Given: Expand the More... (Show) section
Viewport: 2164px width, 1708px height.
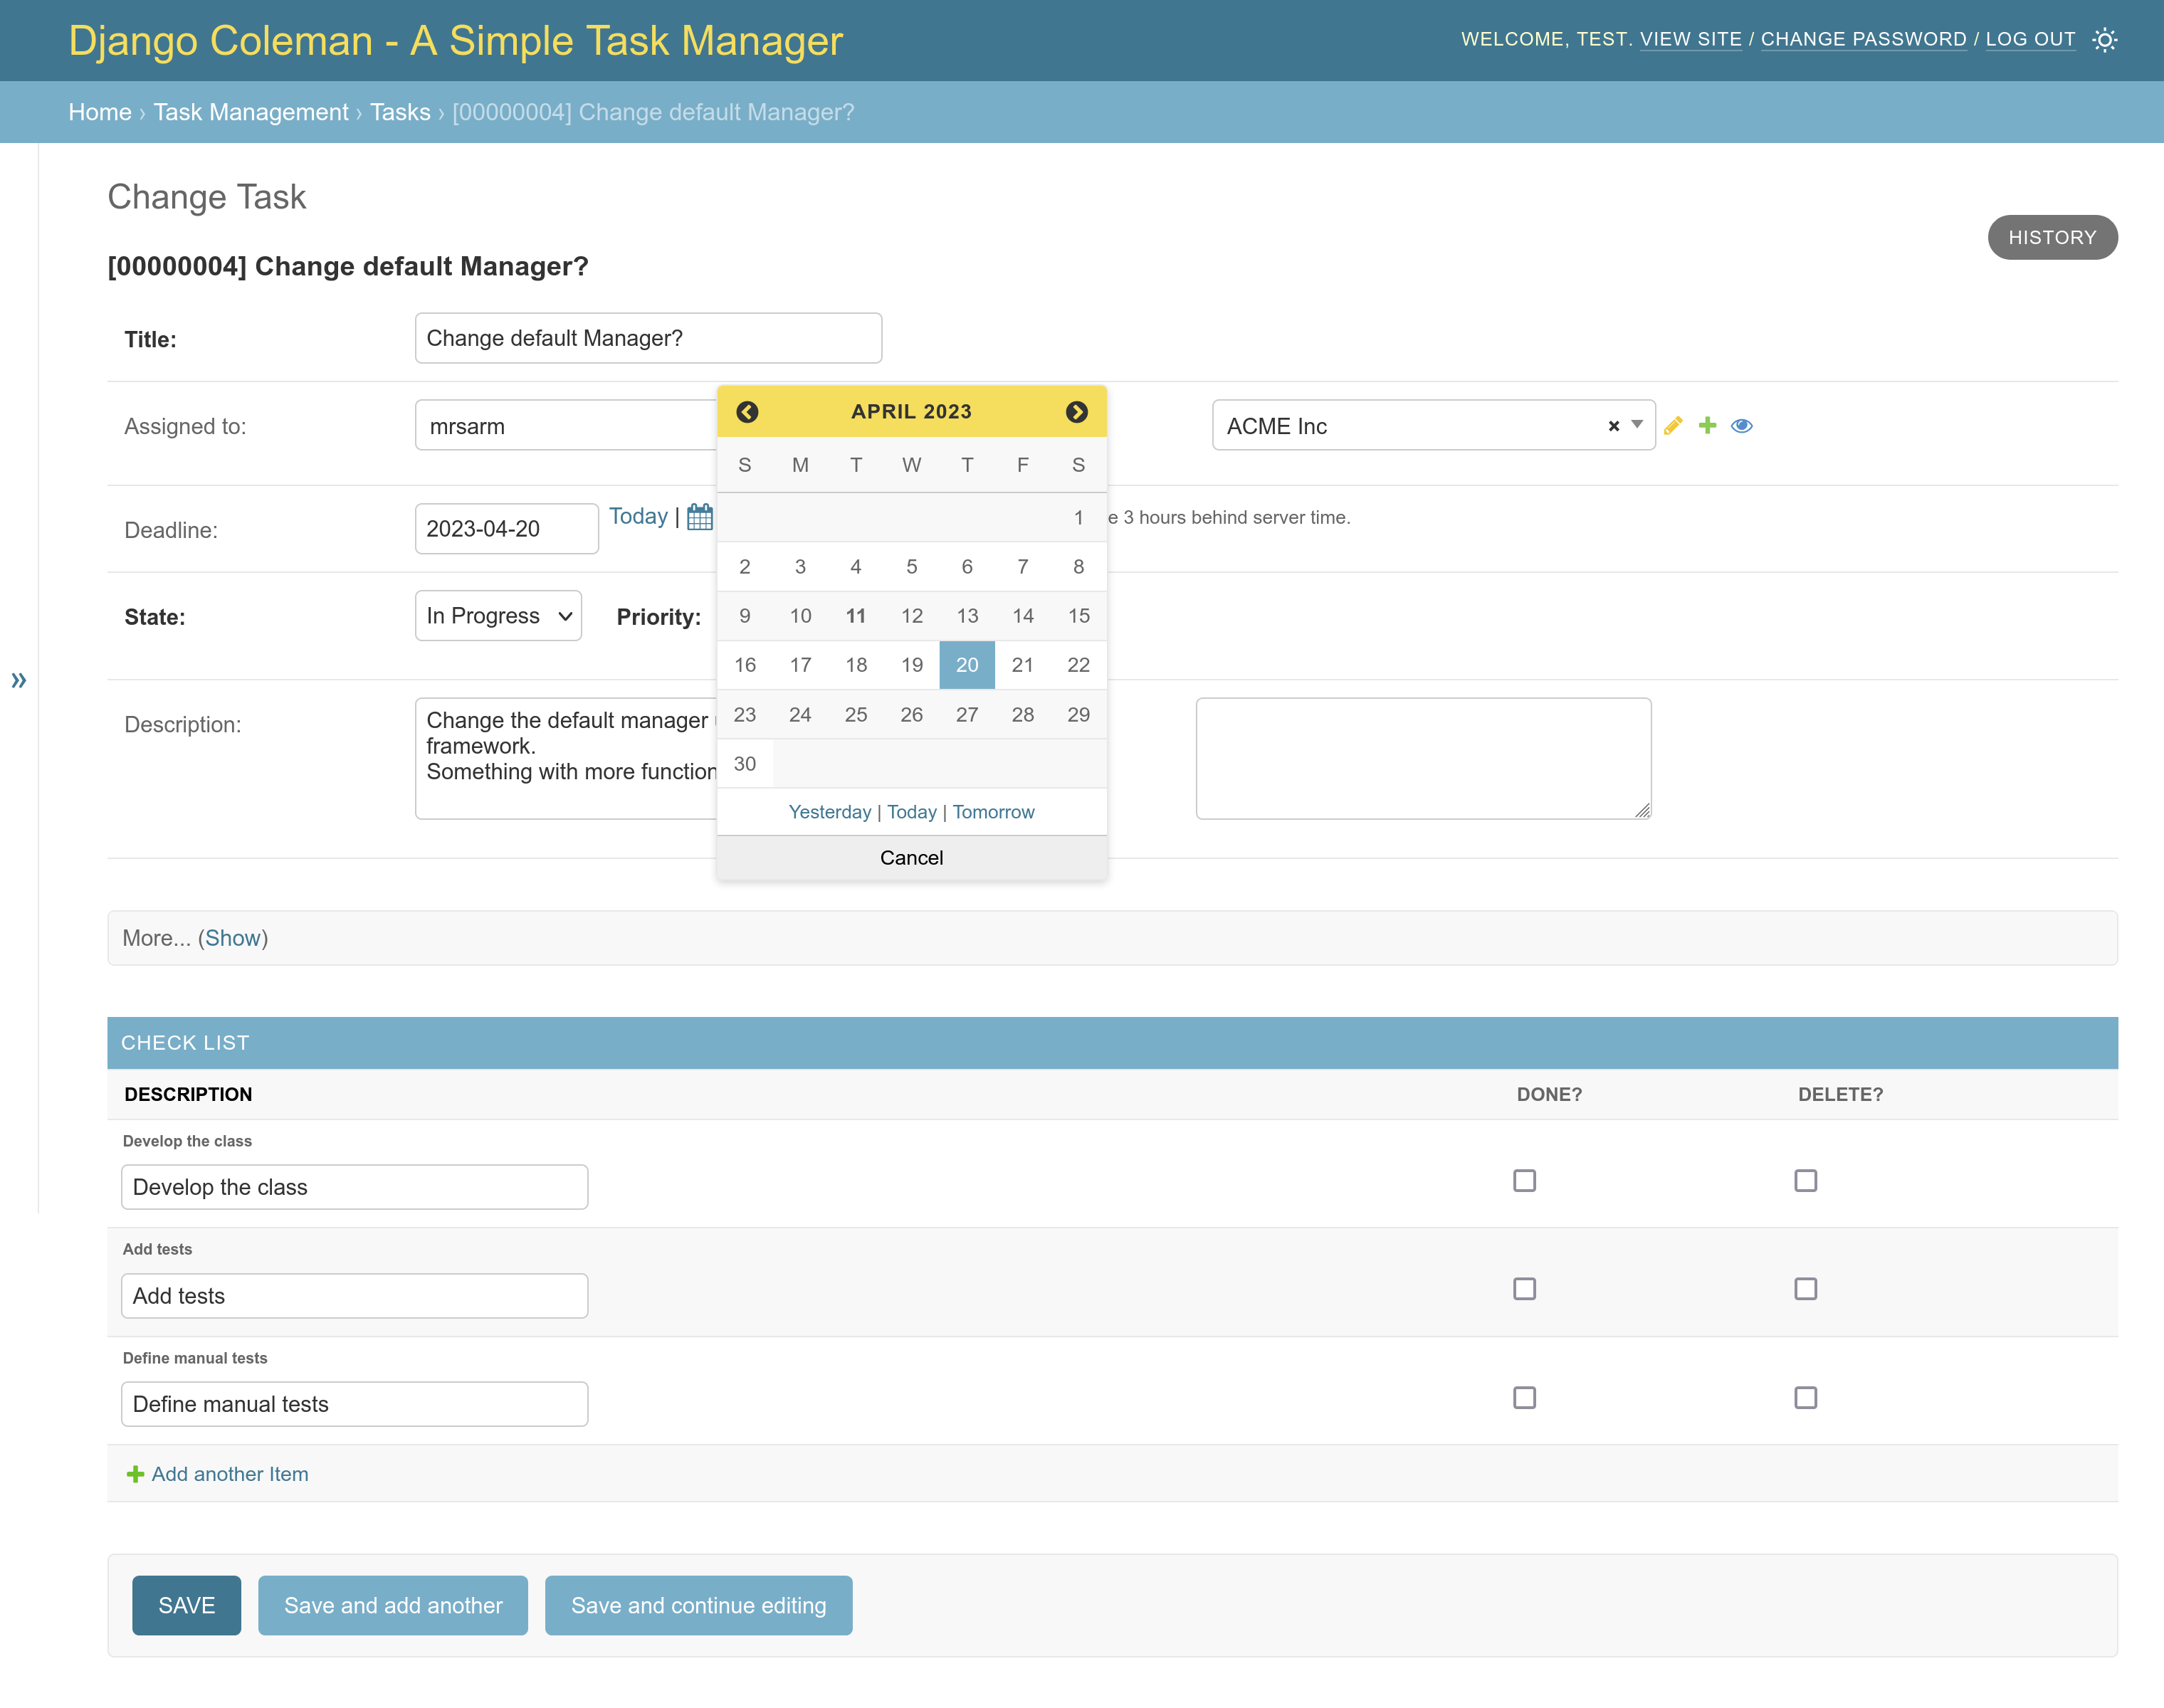Looking at the screenshot, I should pyautogui.click(x=233, y=937).
